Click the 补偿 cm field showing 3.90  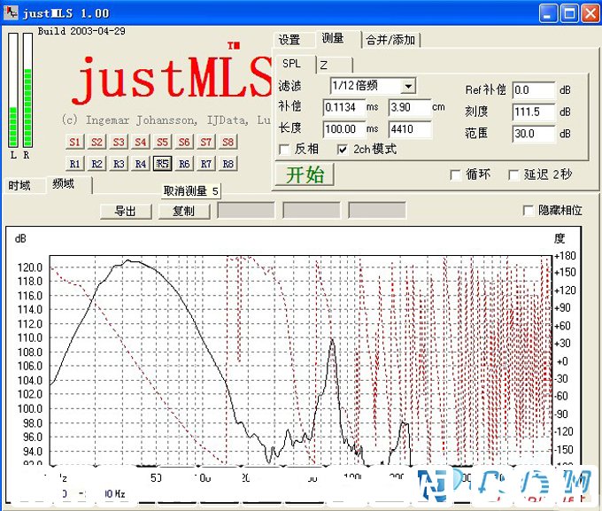point(410,107)
